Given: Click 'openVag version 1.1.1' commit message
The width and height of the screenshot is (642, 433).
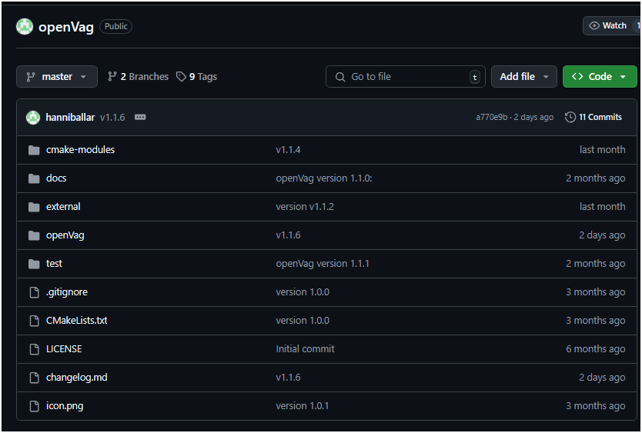Looking at the screenshot, I should pyautogui.click(x=323, y=264).
